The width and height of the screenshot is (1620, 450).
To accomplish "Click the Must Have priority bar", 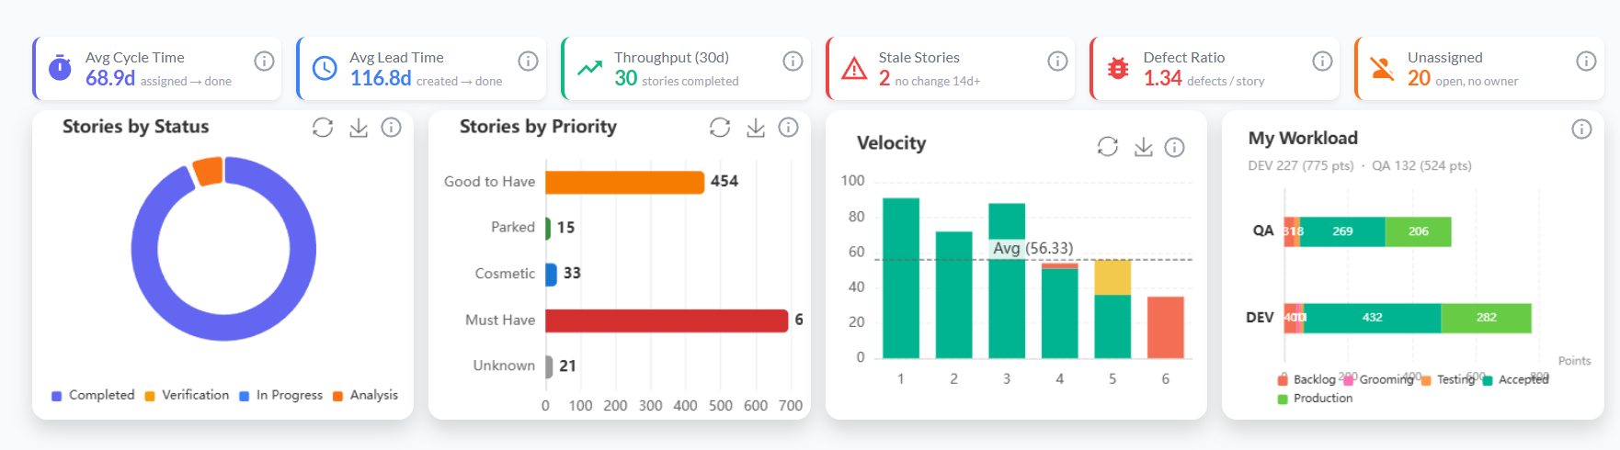I will pos(667,321).
